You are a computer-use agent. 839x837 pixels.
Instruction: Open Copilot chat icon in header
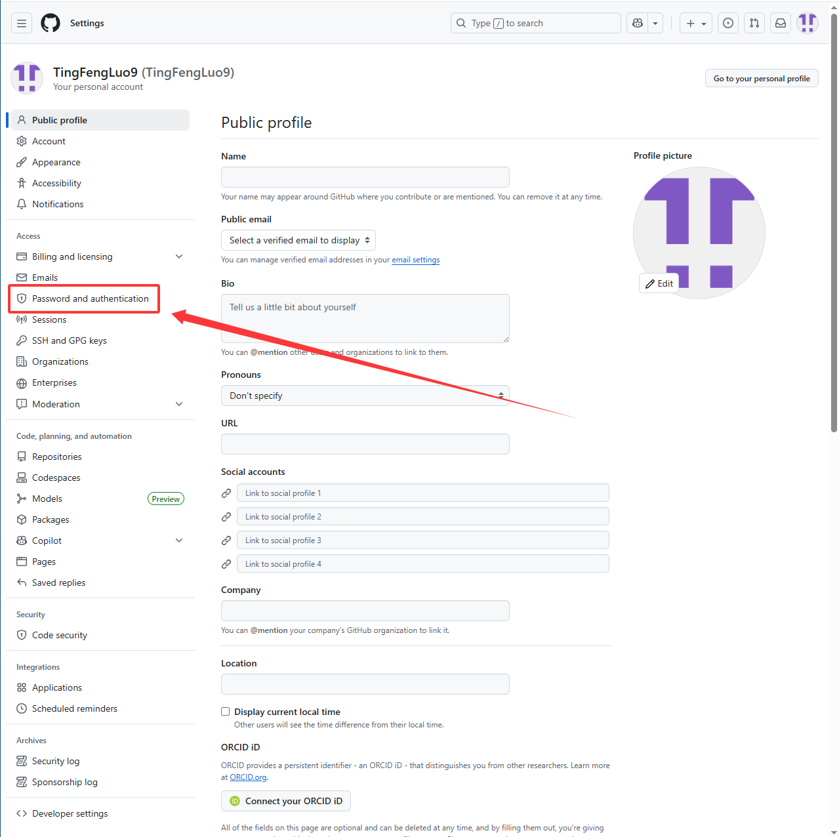(638, 23)
